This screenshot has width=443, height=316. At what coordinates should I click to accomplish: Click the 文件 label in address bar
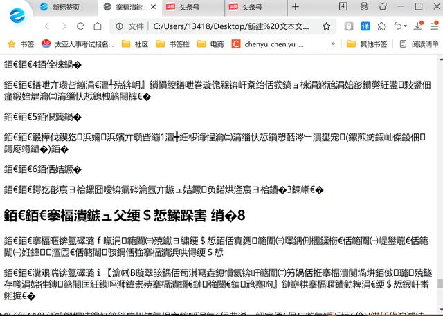pyautogui.click(x=136, y=26)
